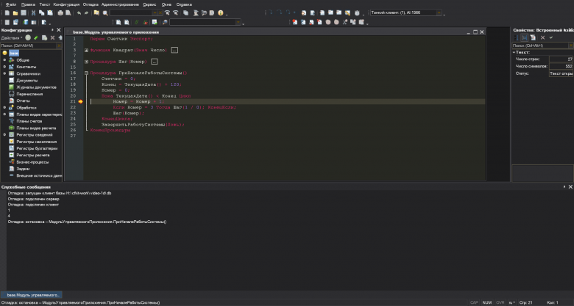Screen dimensions: 574x306
Task: Open the Отладка menu
Action: [x=91, y=4]
